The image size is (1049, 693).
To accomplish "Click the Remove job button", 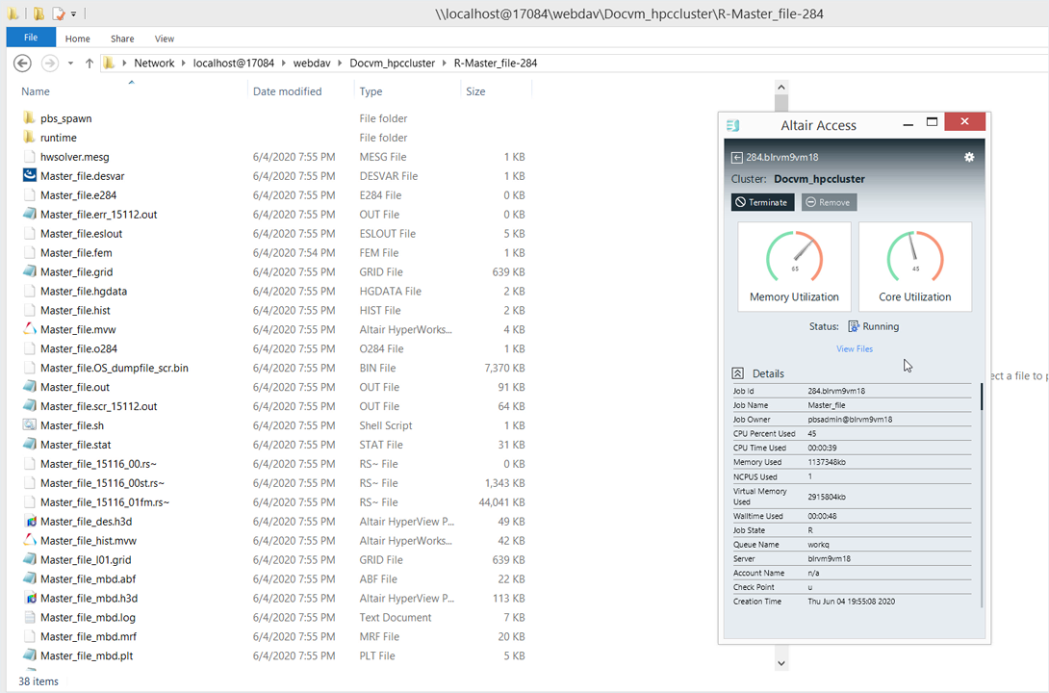I will (829, 202).
